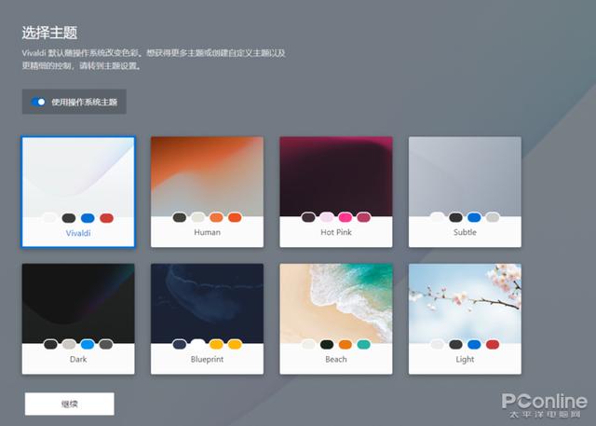Choose the Hot Pink theme preview
The width and height of the screenshot is (596, 426).
[336, 176]
